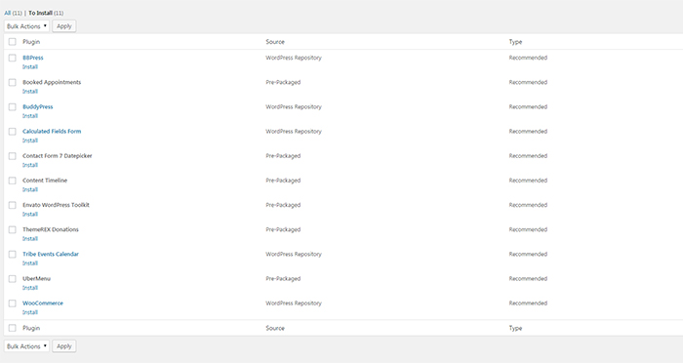
Task: Open the Tribe Events Calendar link
Action: [51, 254]
